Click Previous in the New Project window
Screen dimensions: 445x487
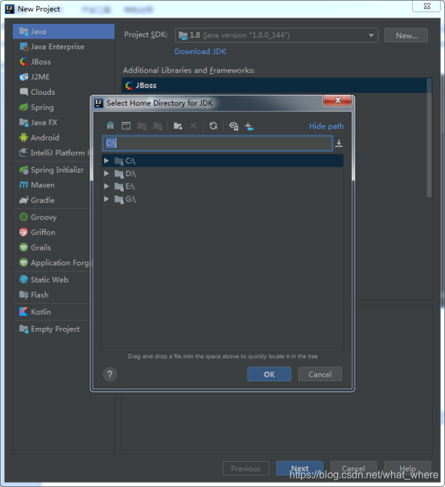pos(246,468)
